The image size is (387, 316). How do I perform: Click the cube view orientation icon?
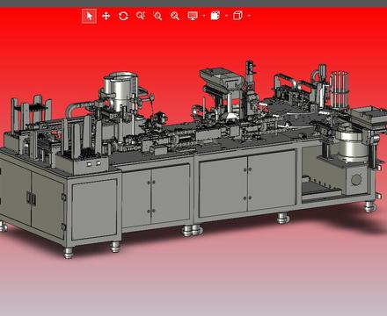tap(237, 15)
